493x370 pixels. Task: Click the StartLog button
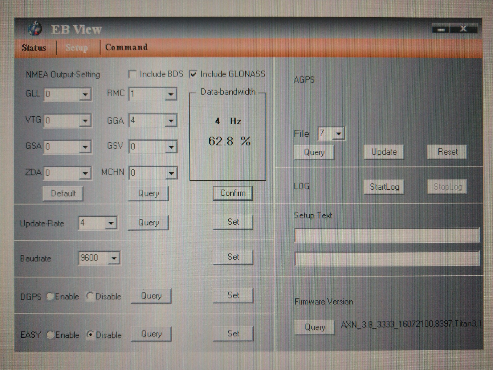(384, 187)
